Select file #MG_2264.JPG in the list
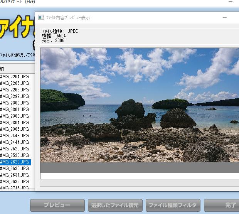This screenshot has height=214, width=239. pyautogui.click(x=15, y=76)
